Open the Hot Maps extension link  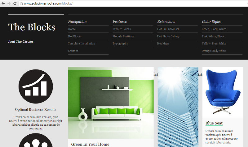point(163,44)
